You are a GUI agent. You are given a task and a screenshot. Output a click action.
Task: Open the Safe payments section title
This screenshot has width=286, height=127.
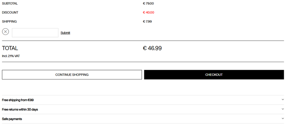[x=12, y=119]
